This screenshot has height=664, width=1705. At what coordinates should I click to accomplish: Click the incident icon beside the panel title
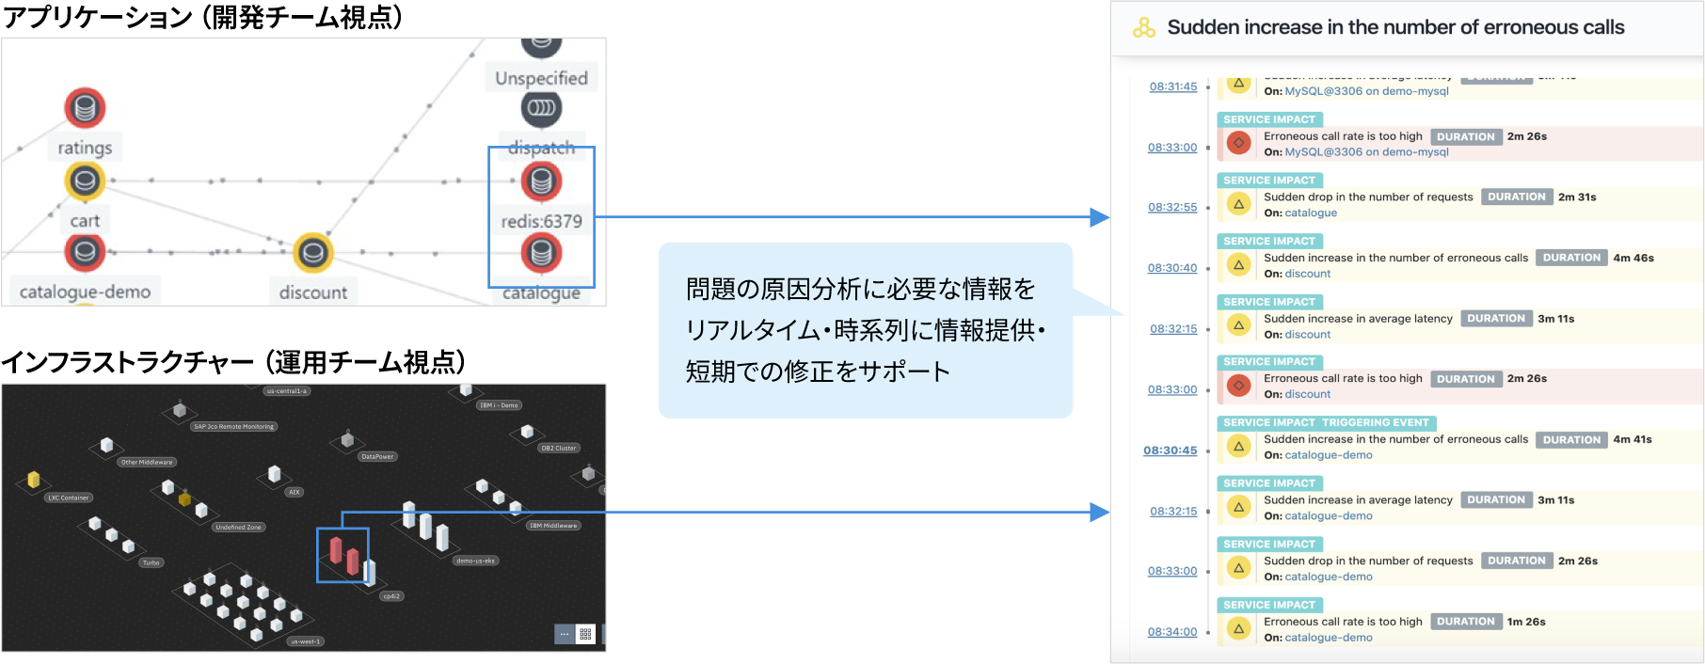pos(1144,27)
